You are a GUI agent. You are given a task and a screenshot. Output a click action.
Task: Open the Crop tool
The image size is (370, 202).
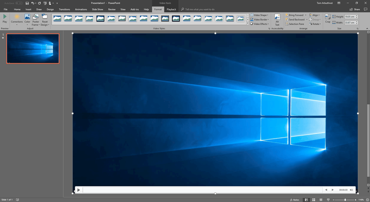point(327,18)
